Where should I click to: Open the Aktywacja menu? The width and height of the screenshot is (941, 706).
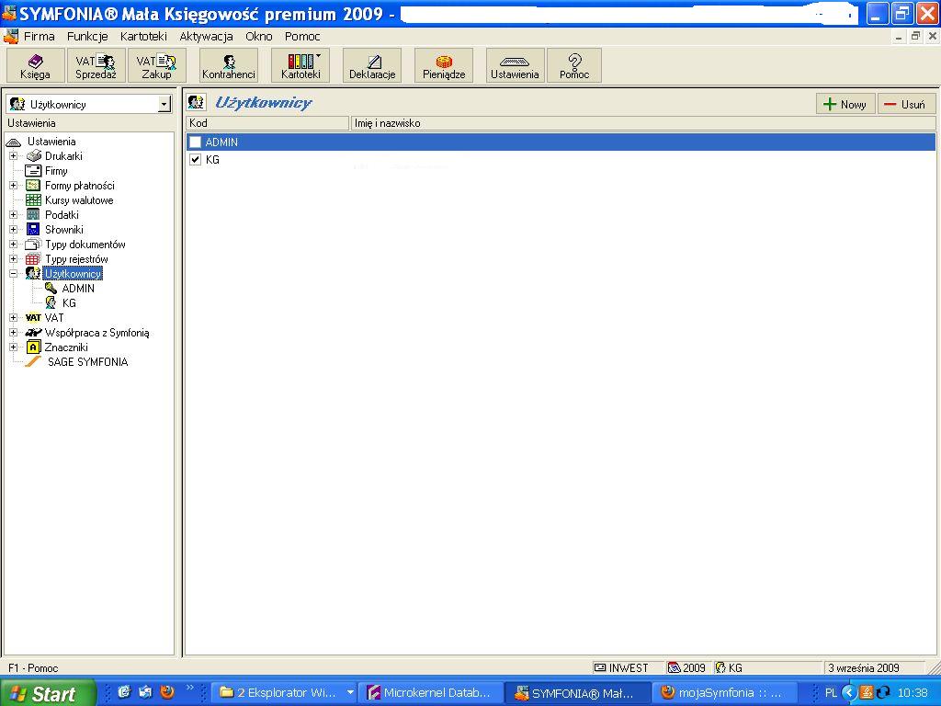click(206, 37)
